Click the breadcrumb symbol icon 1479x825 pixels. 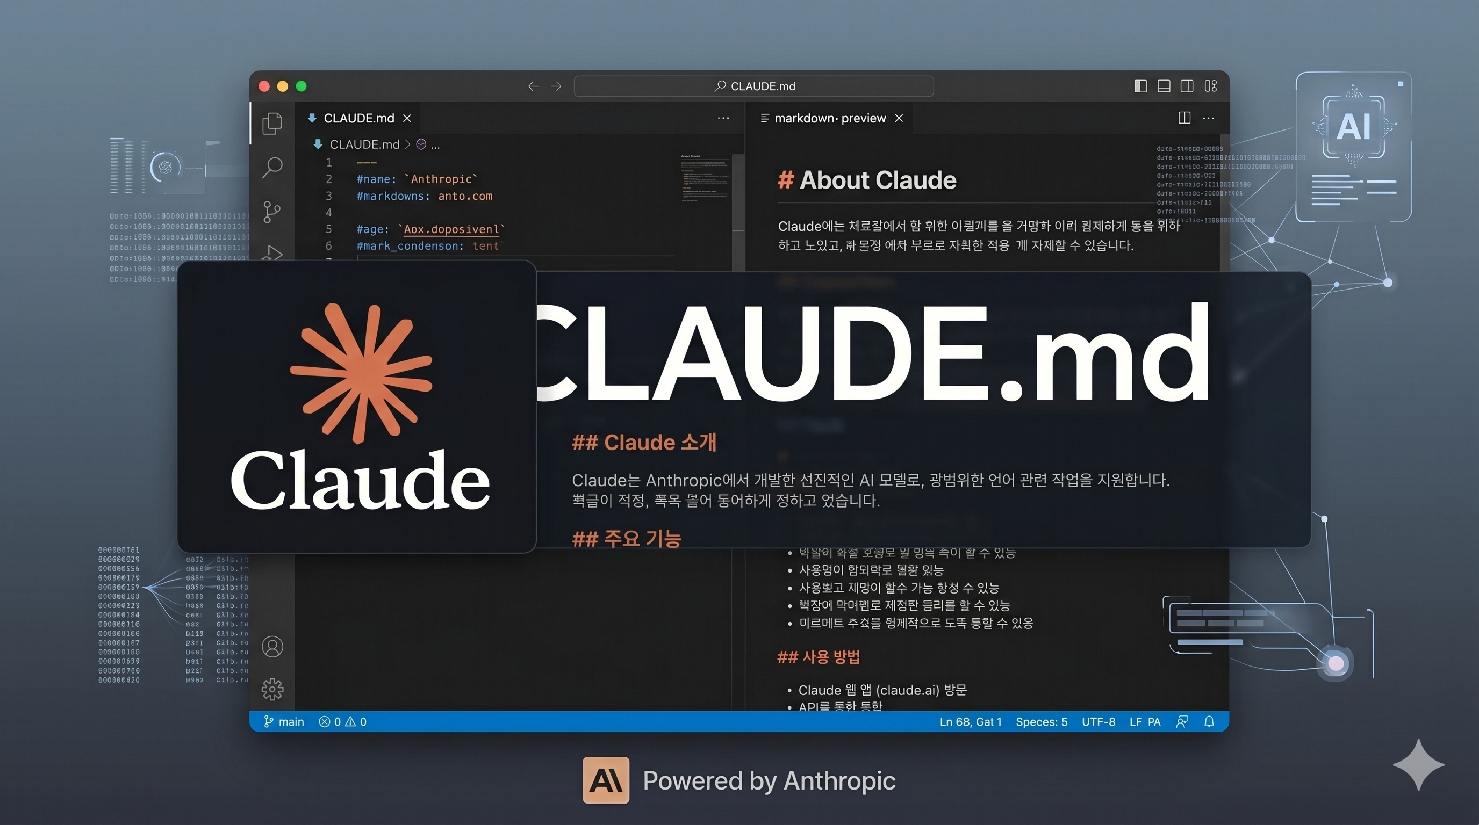421,144
